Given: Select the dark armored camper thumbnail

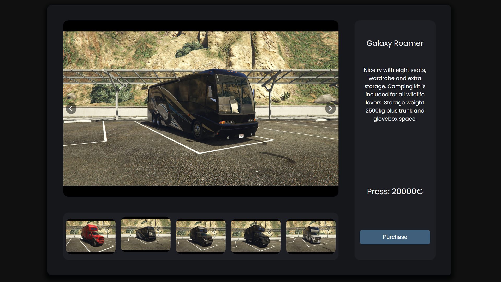Looking at the screenshot, I should 256,236.
